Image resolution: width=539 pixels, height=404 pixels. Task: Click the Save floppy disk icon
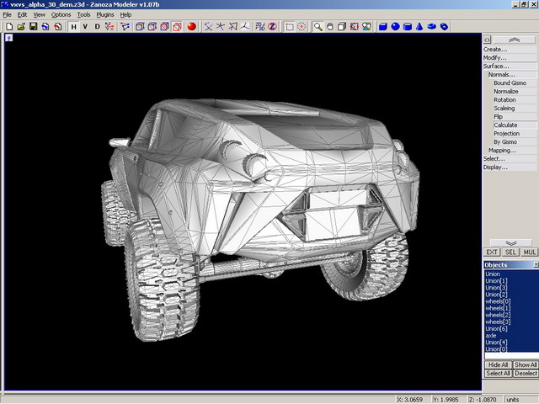(33, 26)
